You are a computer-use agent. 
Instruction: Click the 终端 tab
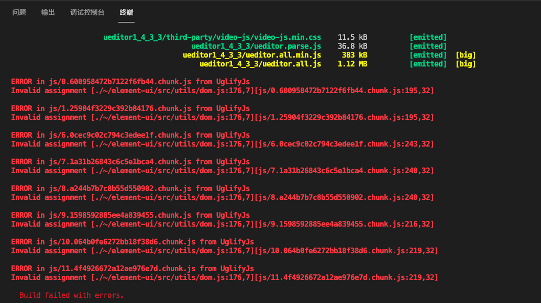pyautogui.click(x=126, y=12)
